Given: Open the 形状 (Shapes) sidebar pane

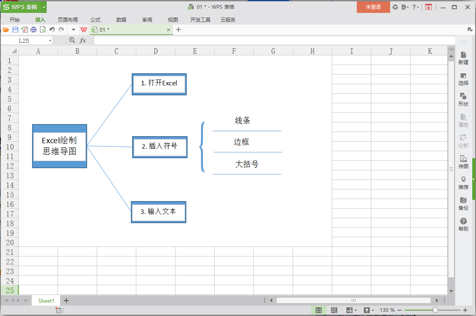Looking at the screenshot, I should pyautogui.click(x=463, y=100).
